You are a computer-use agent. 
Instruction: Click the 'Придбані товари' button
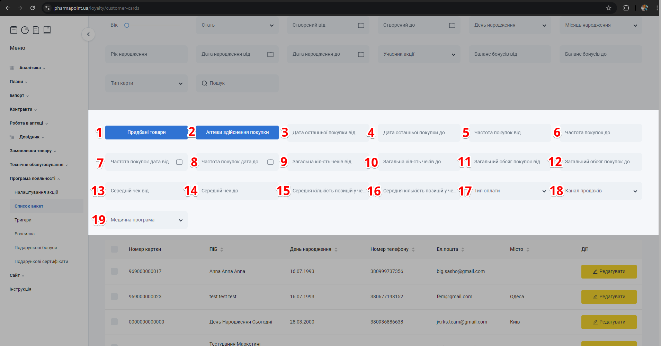click(146, 133)
